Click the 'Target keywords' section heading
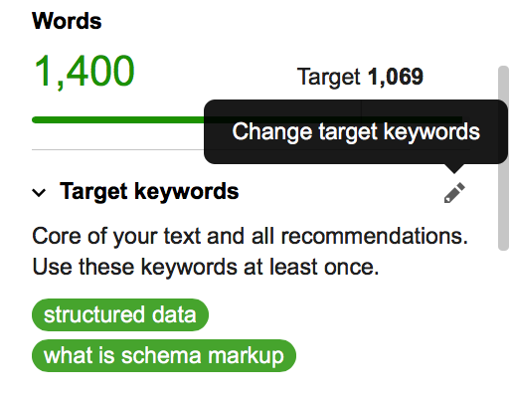 click(149, 192)
